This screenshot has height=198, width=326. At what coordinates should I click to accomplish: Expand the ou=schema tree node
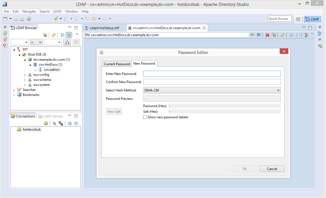coord(25,80)
